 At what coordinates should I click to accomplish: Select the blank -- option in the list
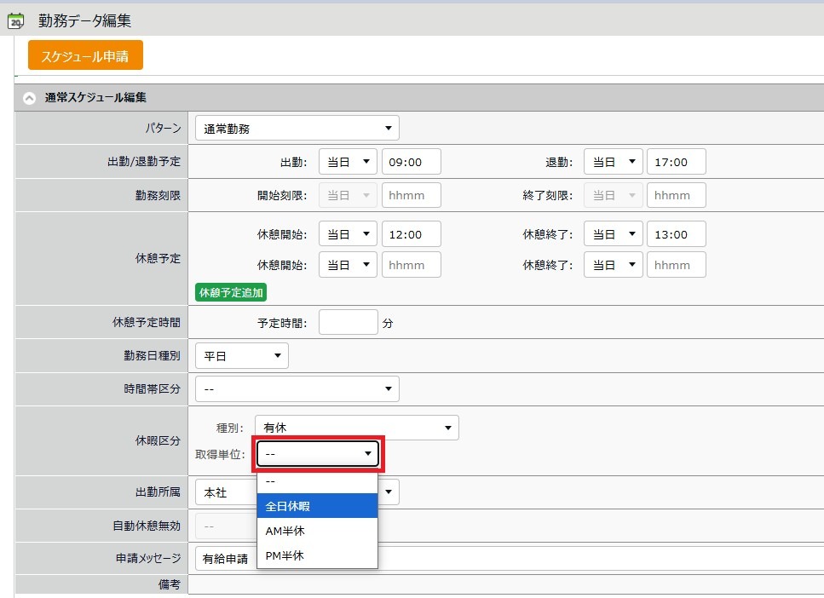point(317,481)
